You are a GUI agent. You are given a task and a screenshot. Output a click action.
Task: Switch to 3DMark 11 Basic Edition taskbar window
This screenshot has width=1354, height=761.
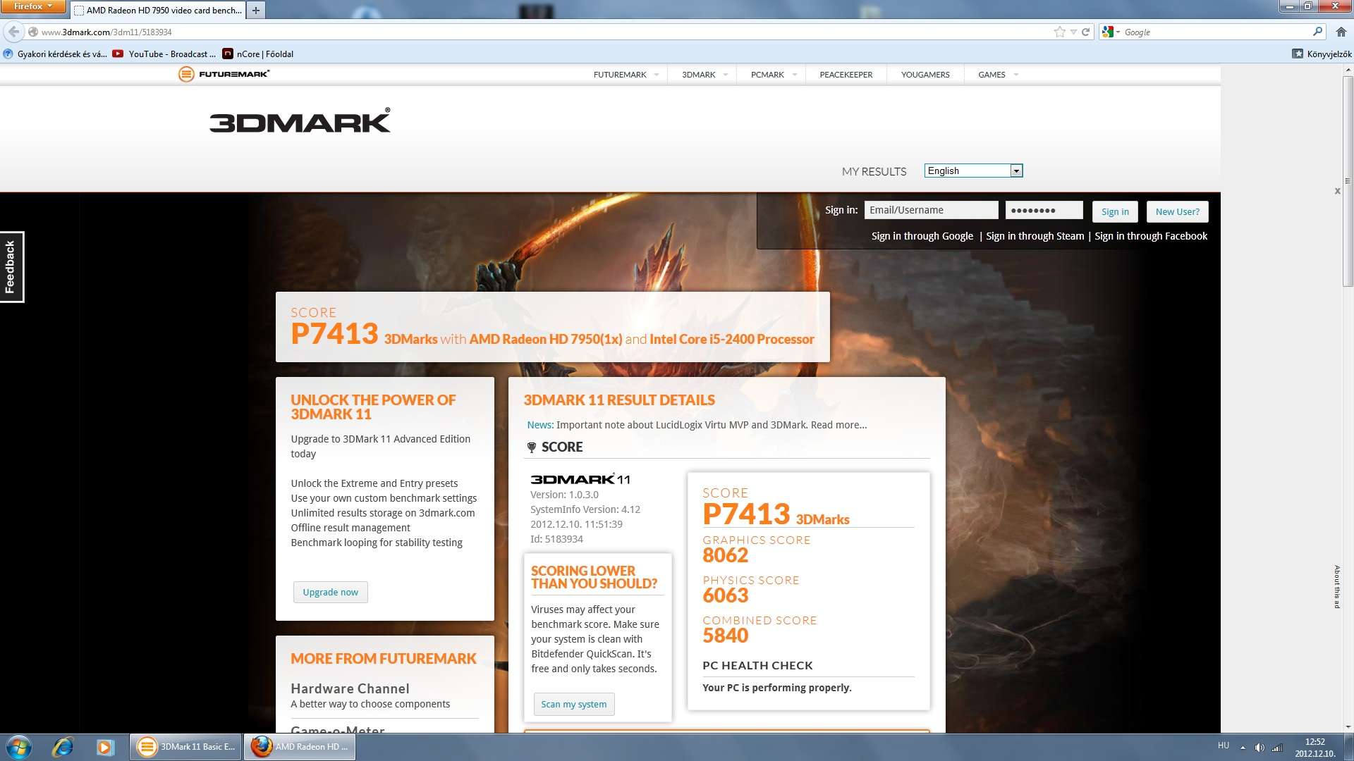pos(186,747)
